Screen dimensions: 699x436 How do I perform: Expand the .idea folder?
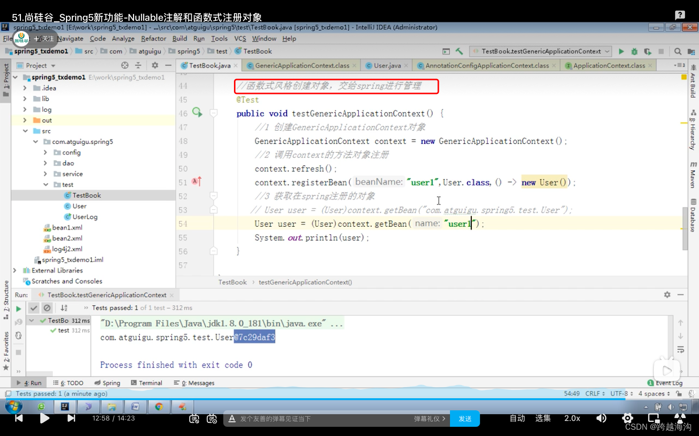click(x=25, y=88)
